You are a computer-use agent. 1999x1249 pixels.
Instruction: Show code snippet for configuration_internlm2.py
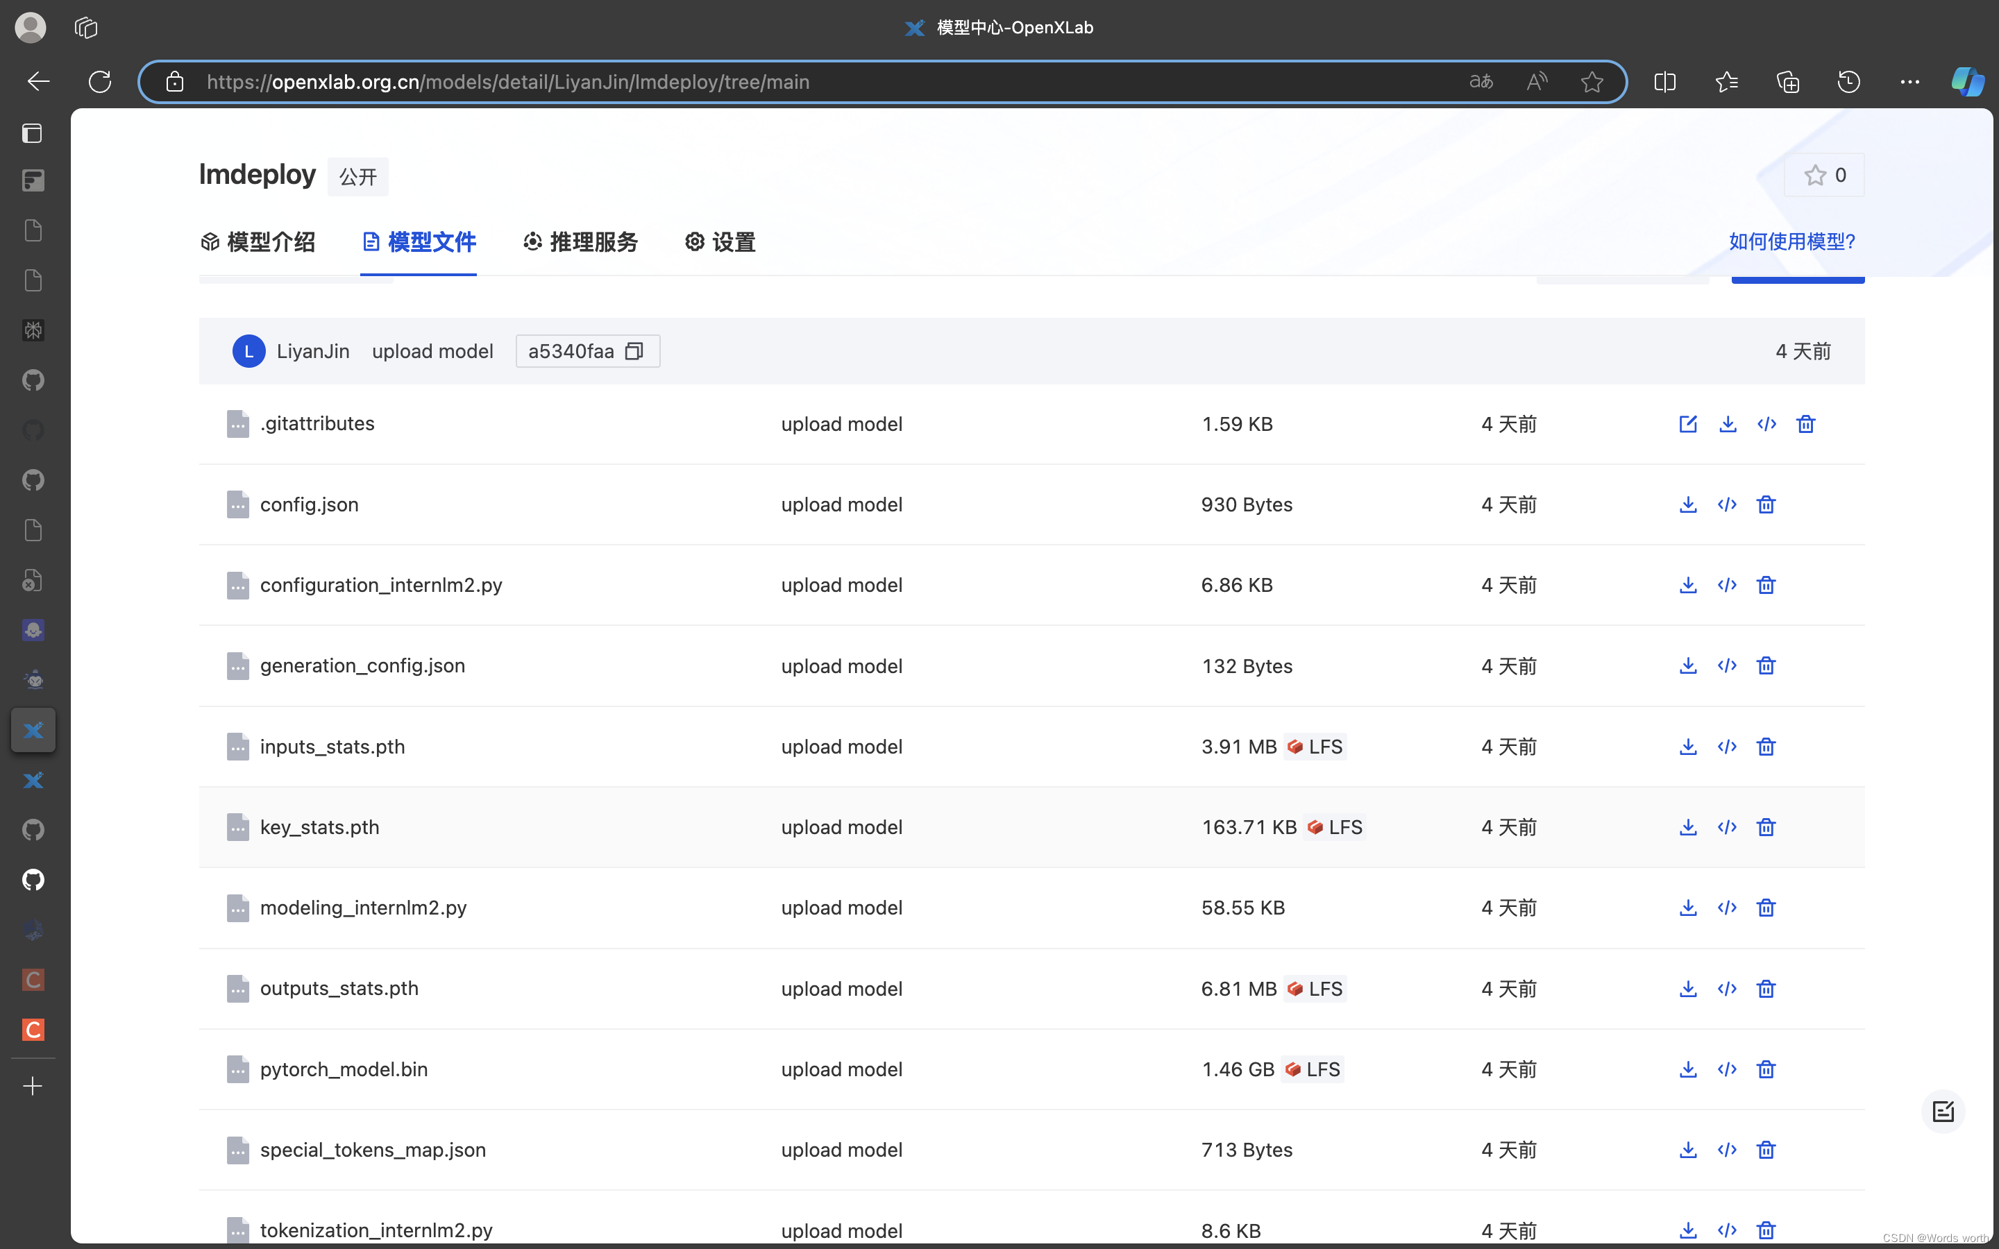pos(1727,585)
